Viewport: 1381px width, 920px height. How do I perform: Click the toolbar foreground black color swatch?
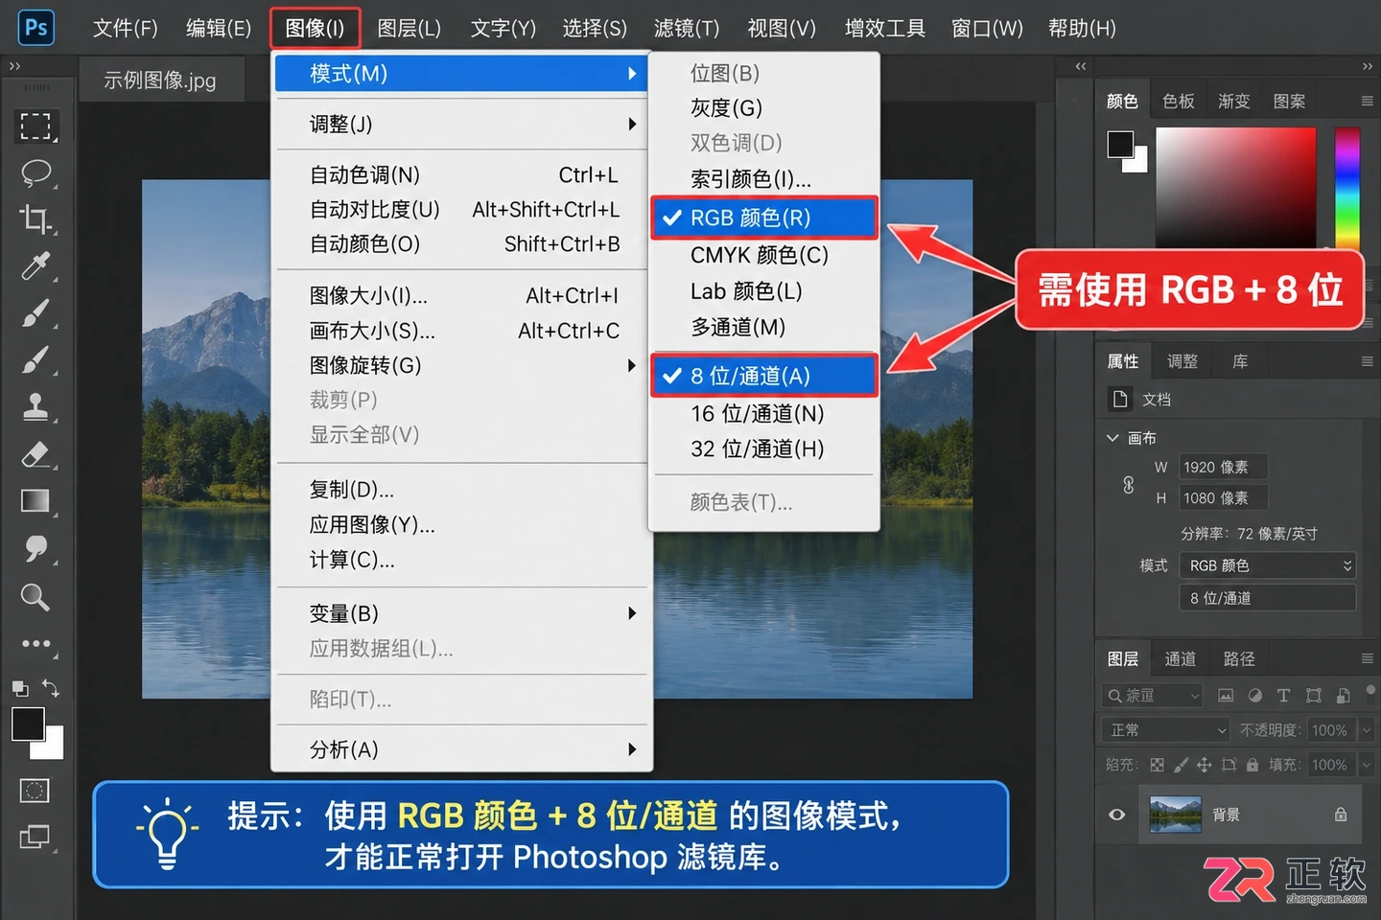point(27,724)
